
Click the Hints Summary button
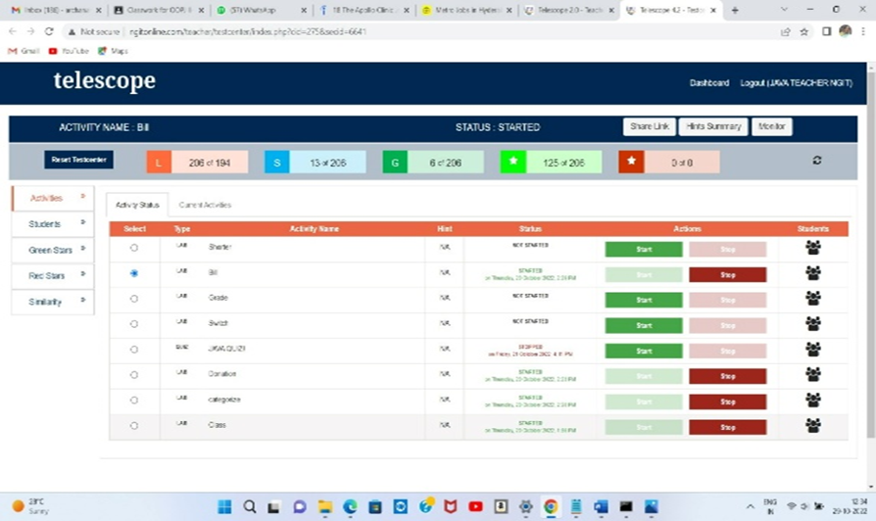pyautogui.click(x=714, y=126)
